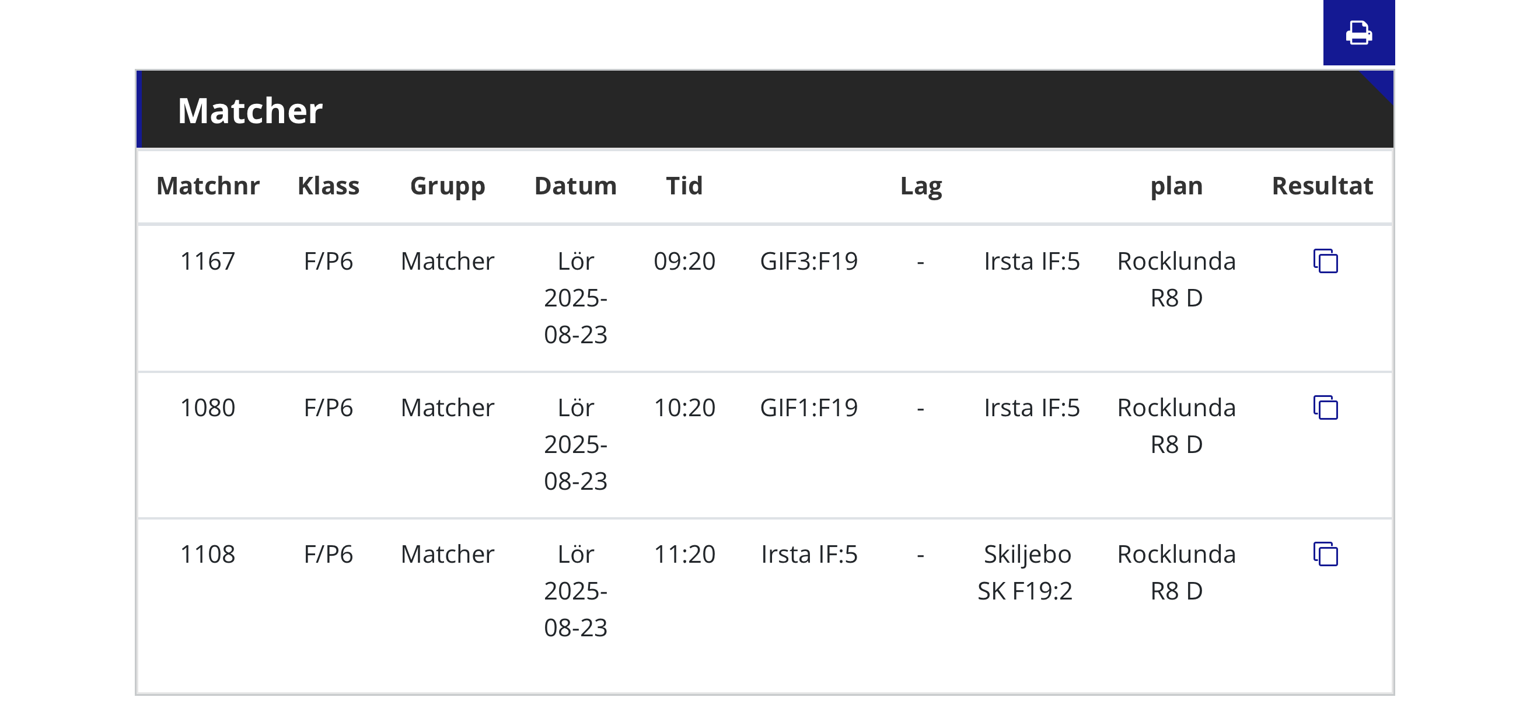Viewport: 1530px width, 704px height.
Task: Click the Grupp column header
Action: click(x=447, y=186)
